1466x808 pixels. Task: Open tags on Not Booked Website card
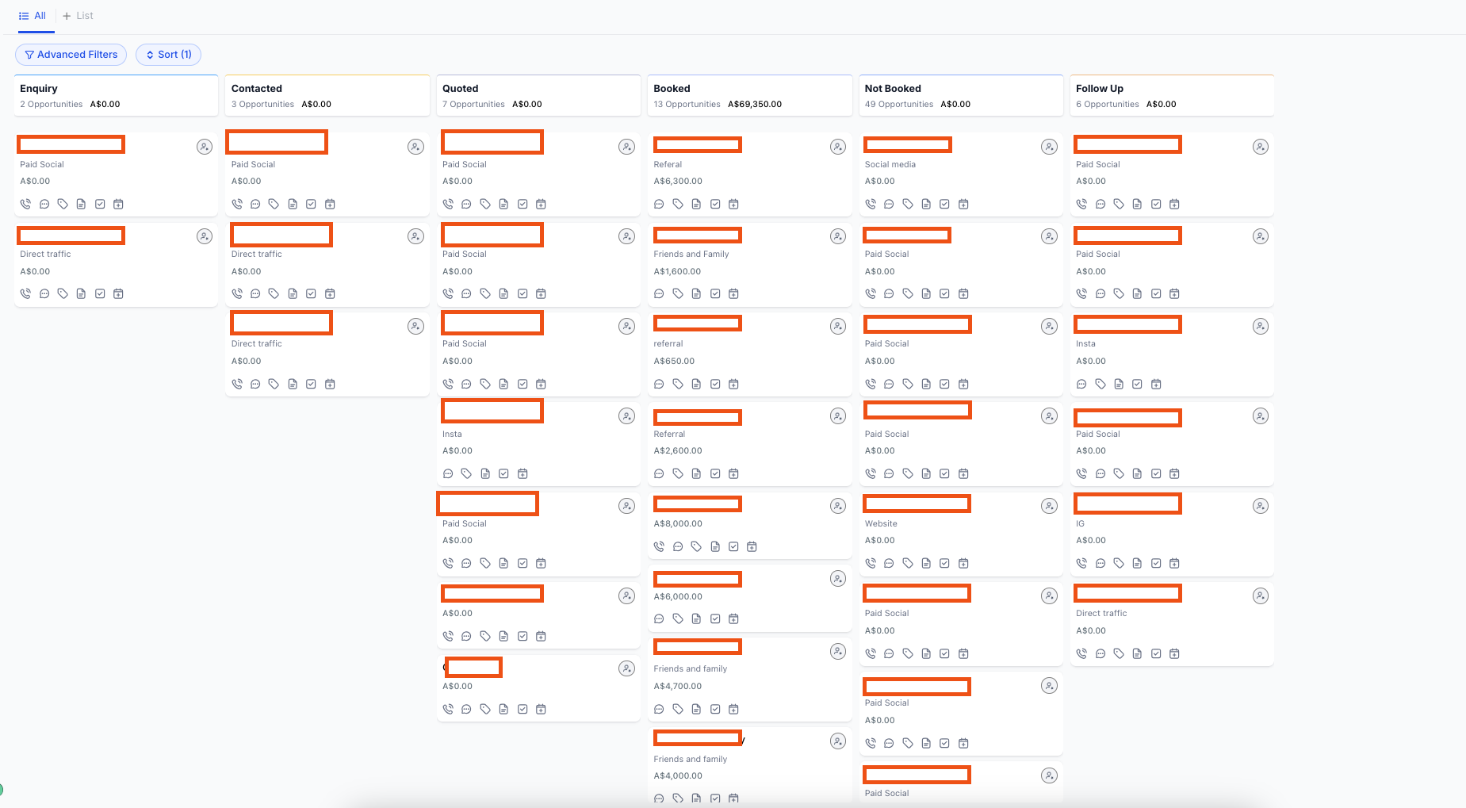pyautogui.click(x=908, y=563)
